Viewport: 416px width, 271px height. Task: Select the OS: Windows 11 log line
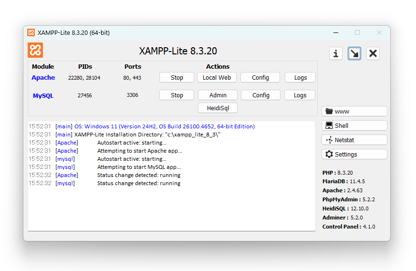pos(142,126)
